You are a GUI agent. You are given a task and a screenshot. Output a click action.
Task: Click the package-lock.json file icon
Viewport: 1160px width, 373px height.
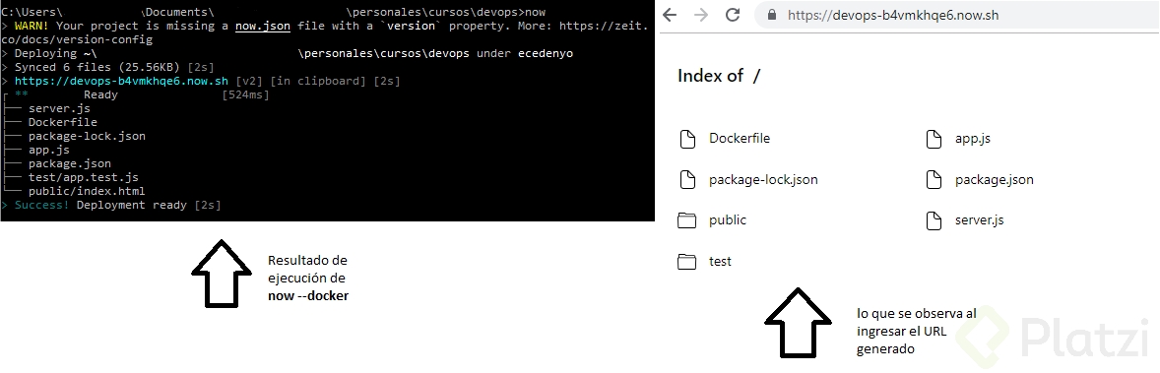point(688,179)
